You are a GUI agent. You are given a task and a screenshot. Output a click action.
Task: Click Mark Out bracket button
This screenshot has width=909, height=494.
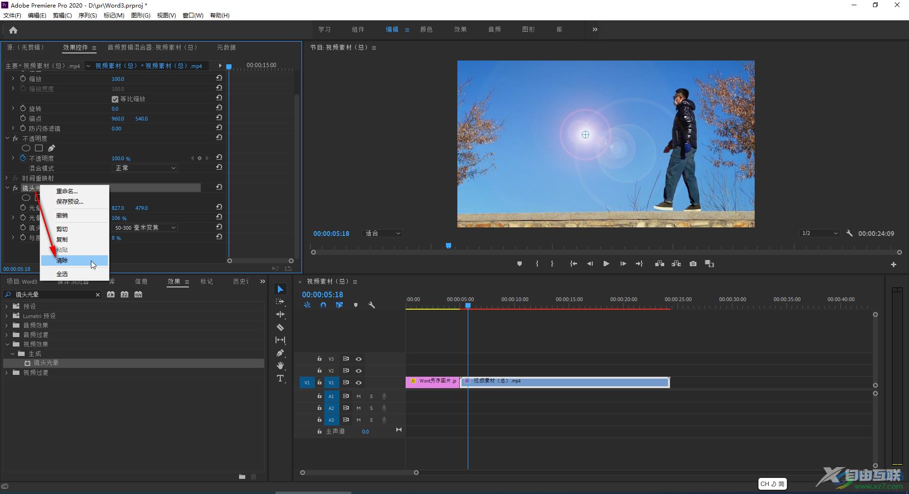(x=552, y=264)
